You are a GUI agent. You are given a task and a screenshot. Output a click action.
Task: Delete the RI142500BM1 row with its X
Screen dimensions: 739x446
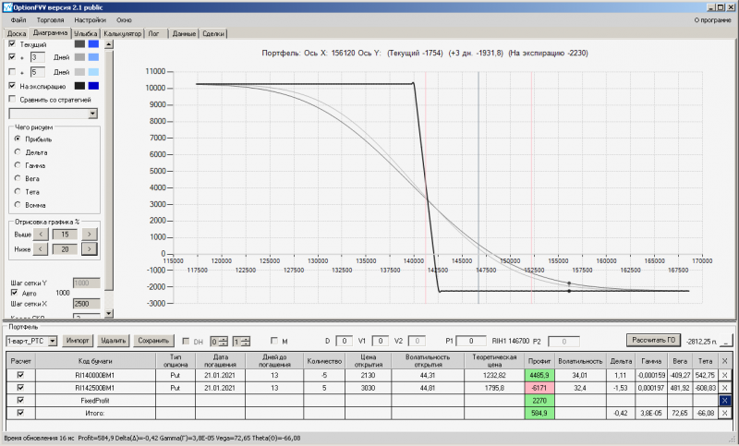[x=724, y=388]
